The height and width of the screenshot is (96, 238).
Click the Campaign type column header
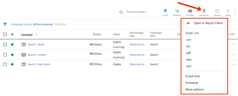pos(156,34)
